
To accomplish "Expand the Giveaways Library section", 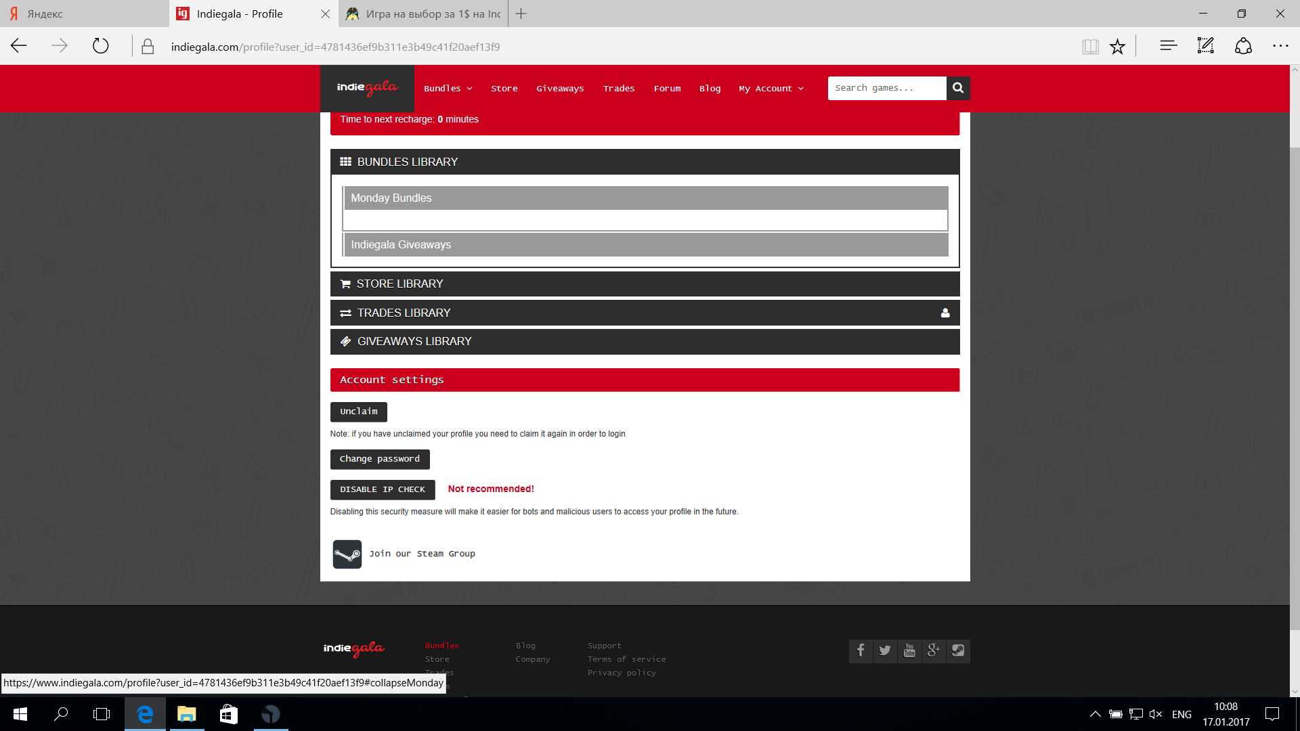I will click(645, 341).
